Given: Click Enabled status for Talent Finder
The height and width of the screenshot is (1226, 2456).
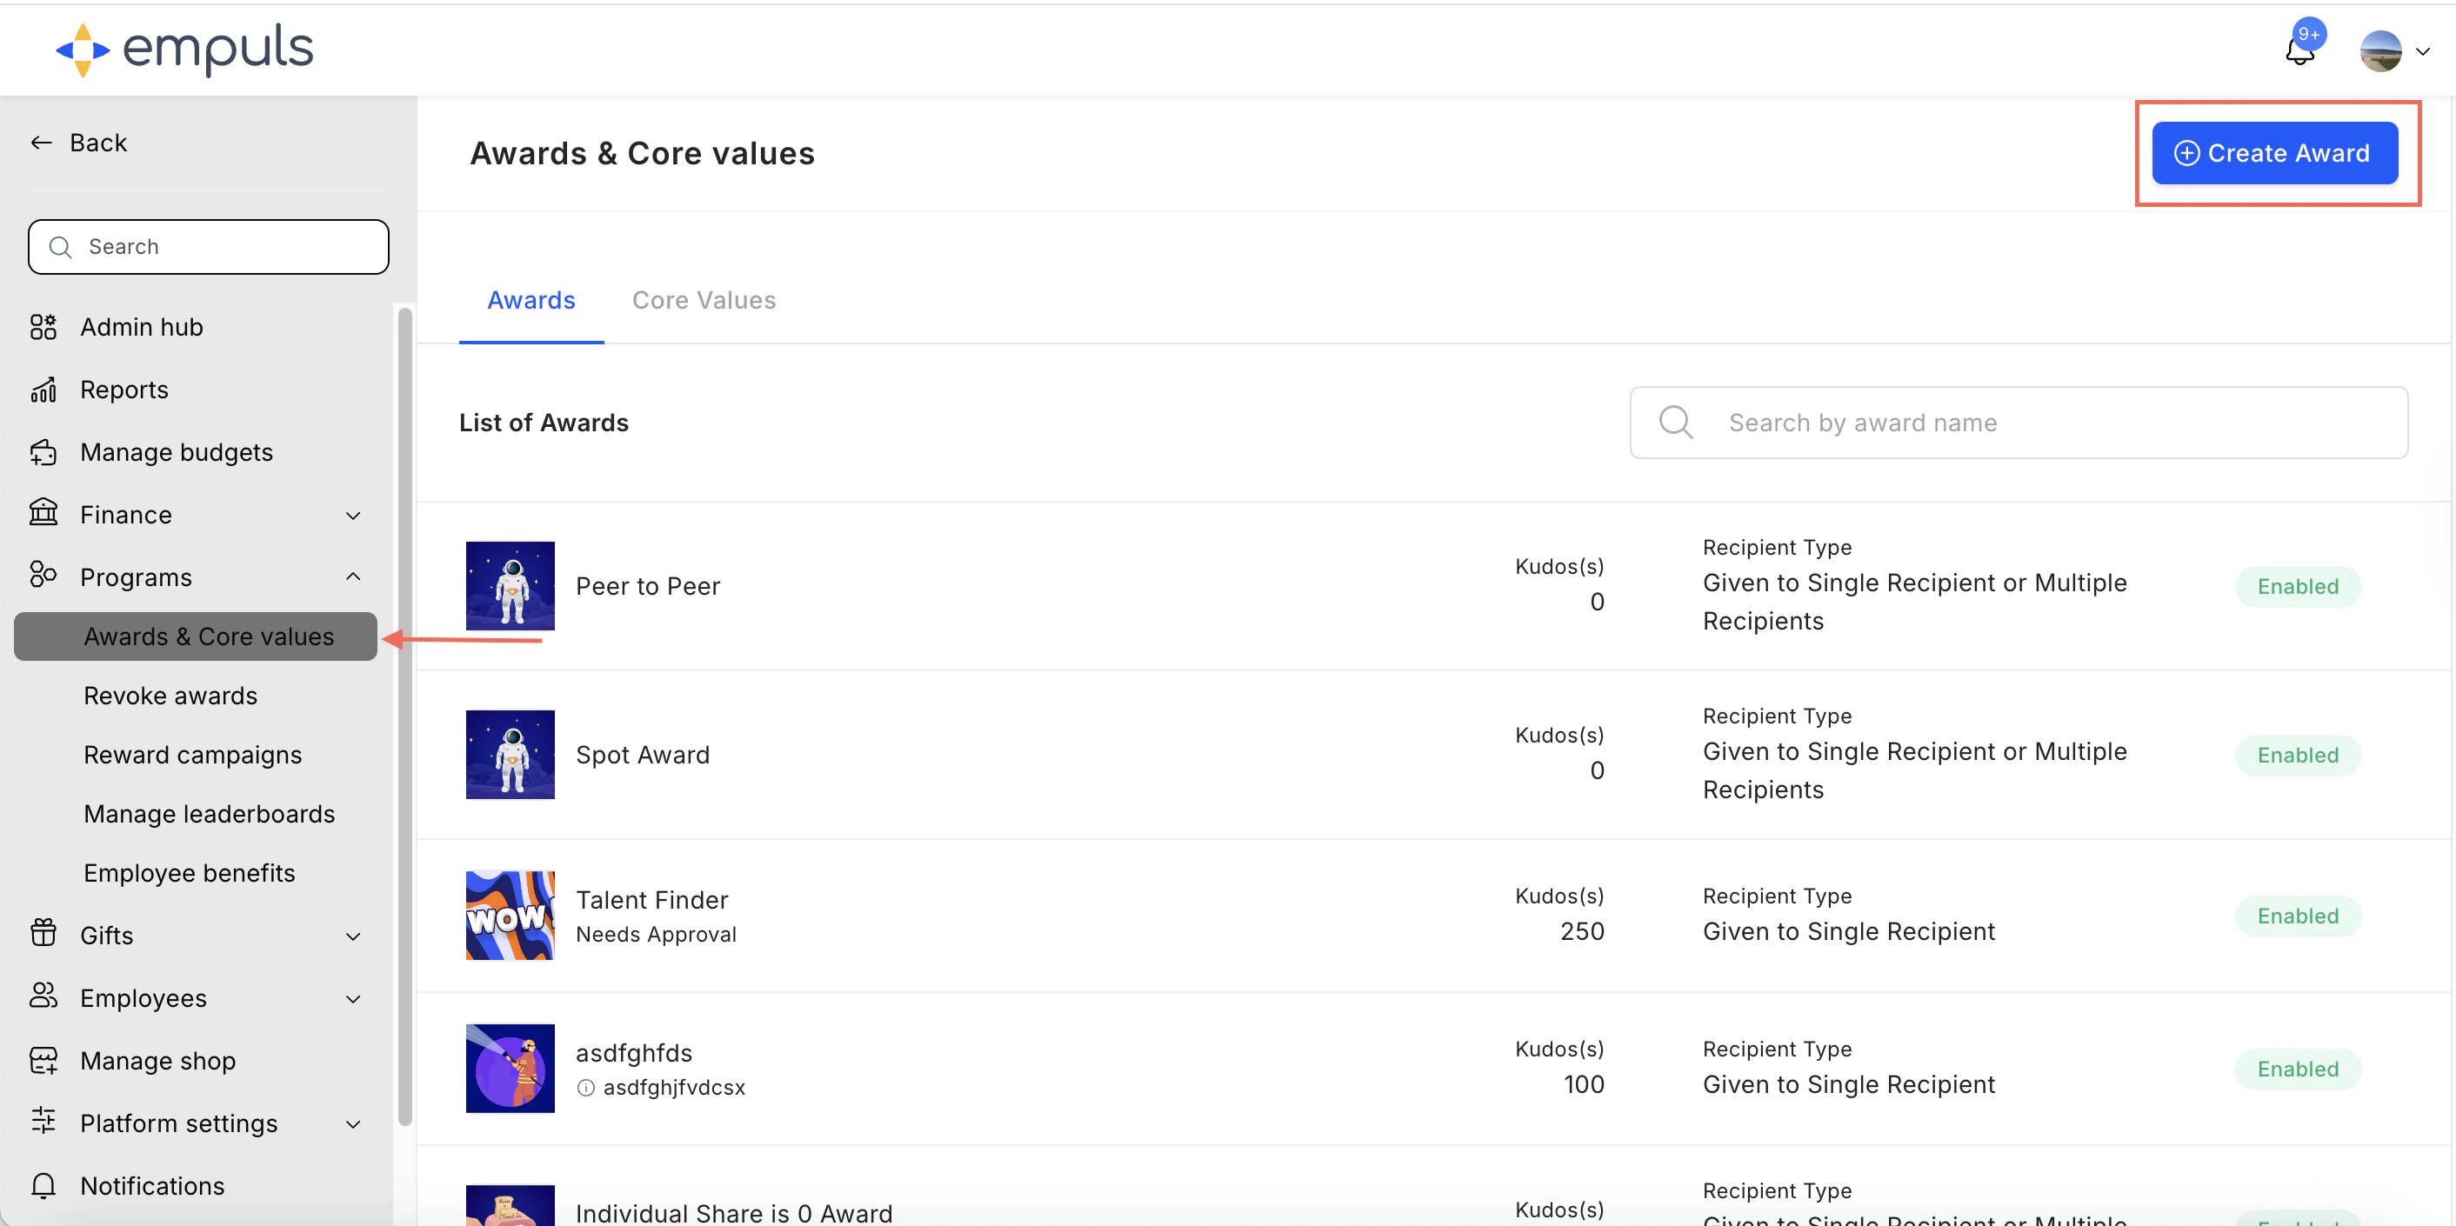Looking at the screenshot, I should point(2298,916).
